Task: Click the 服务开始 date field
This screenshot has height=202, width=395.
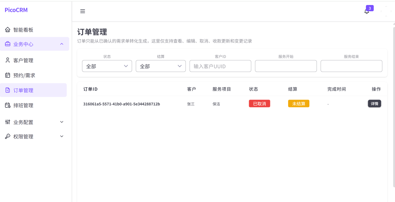Action: click(286, 66)
